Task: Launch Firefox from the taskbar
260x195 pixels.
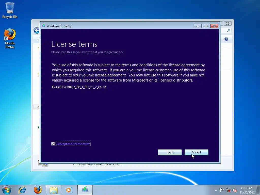Action: pos(38,190)
